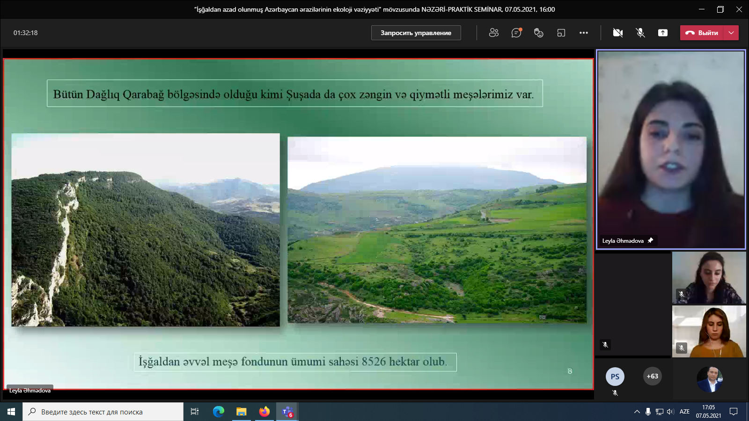Viewport: 749px width, 421px height.
Task: Switch the AZE input language
Action: [684, 412]
